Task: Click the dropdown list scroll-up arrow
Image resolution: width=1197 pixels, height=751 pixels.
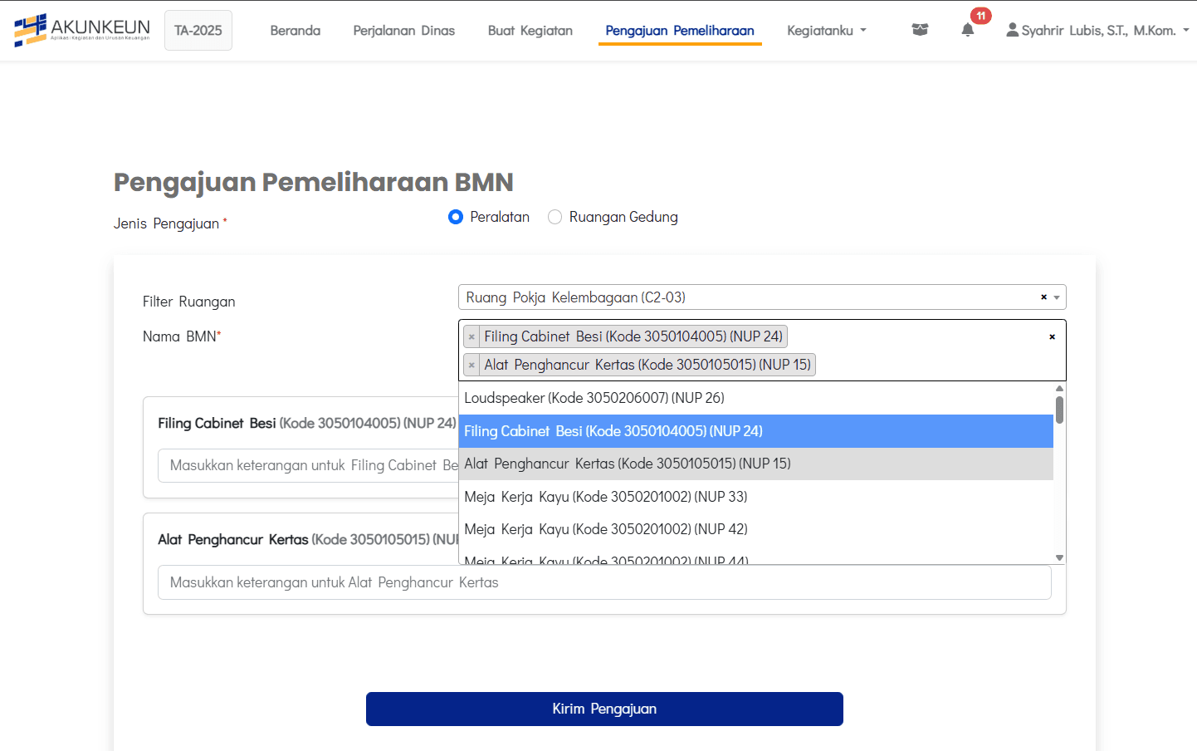Action: tap(1059, 388)
